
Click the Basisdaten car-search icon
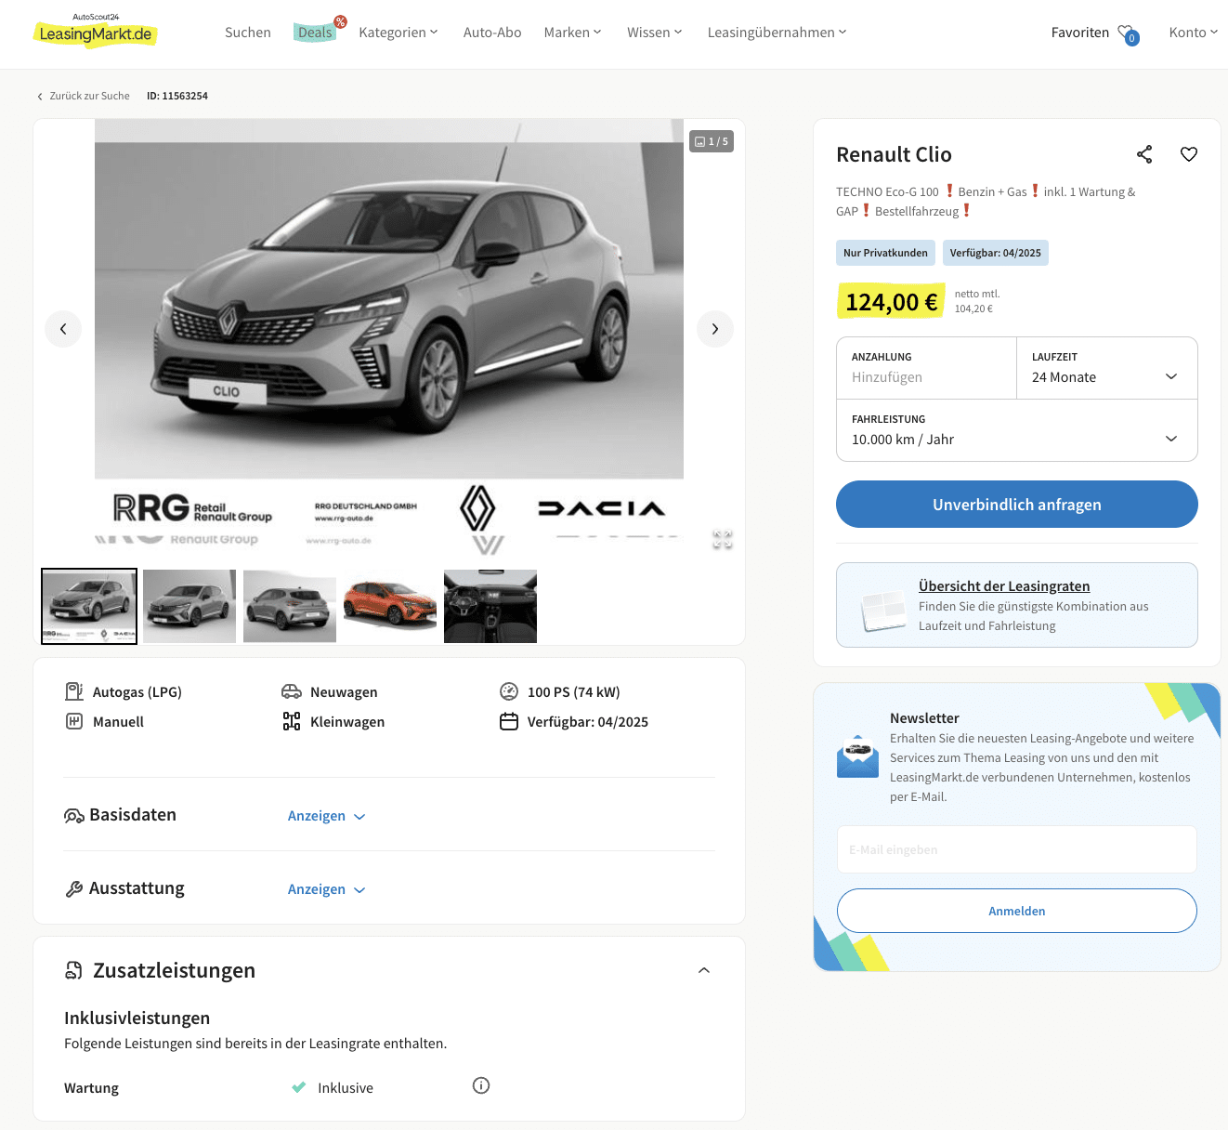tap(74, 815)
